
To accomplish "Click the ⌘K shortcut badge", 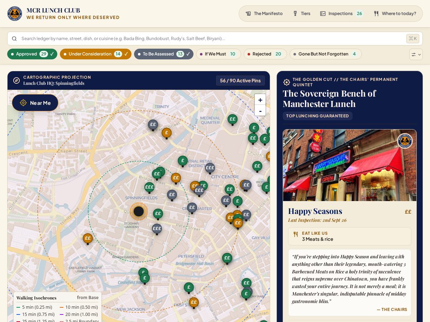I will (x=413, y=39).
